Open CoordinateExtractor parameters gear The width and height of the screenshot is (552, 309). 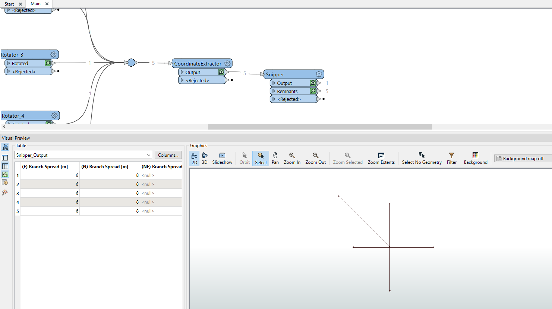tap(227, 63)
